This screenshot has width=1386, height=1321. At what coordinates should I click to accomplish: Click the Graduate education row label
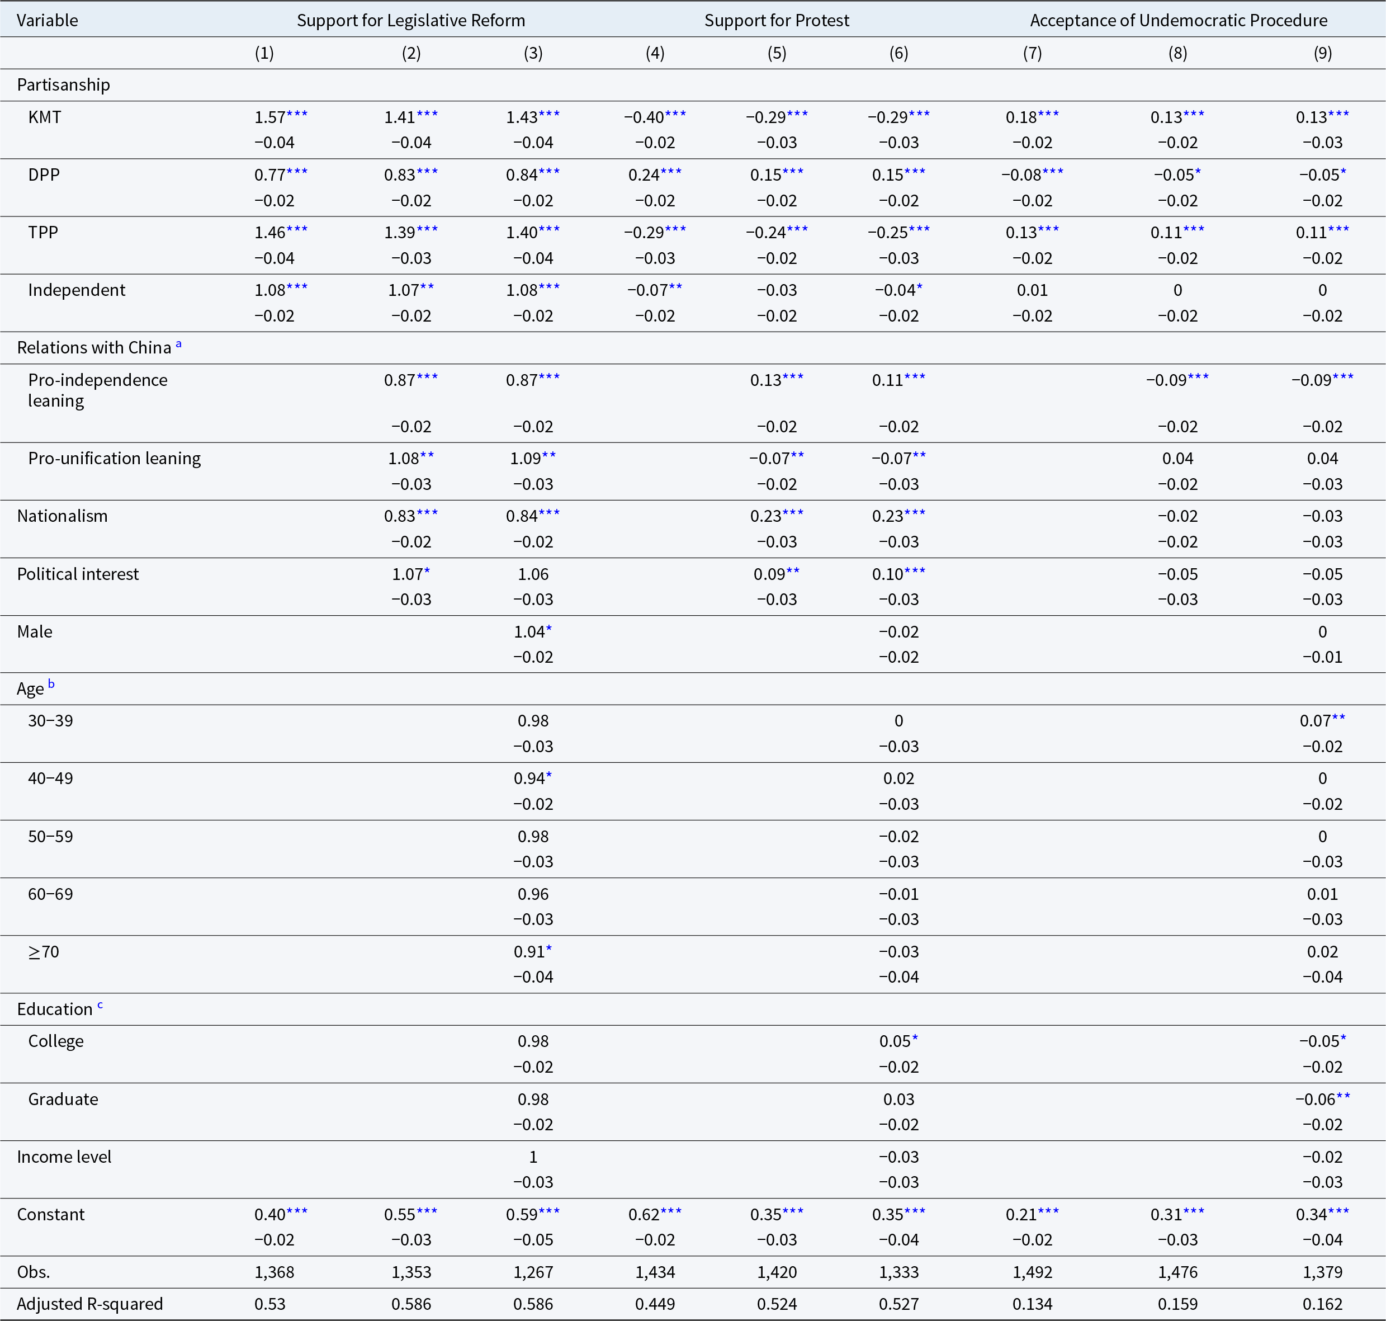click(x=63, y=1099)
